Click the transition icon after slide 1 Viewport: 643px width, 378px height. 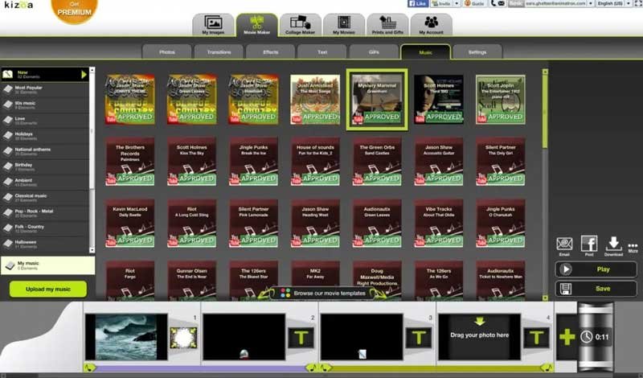(182, 337)
